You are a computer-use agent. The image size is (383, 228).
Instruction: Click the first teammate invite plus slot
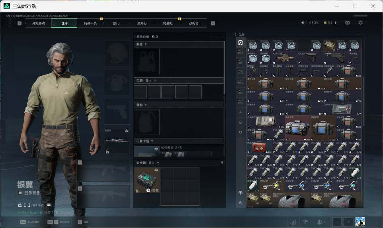click(337, 222)
